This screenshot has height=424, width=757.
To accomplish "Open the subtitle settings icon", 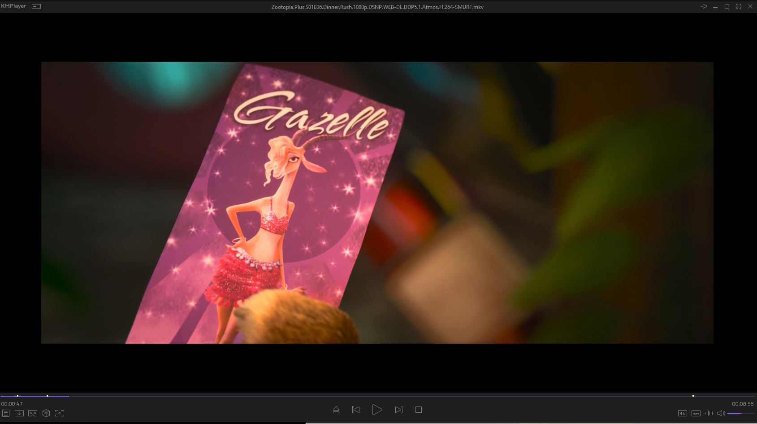I will pos(696,413).
